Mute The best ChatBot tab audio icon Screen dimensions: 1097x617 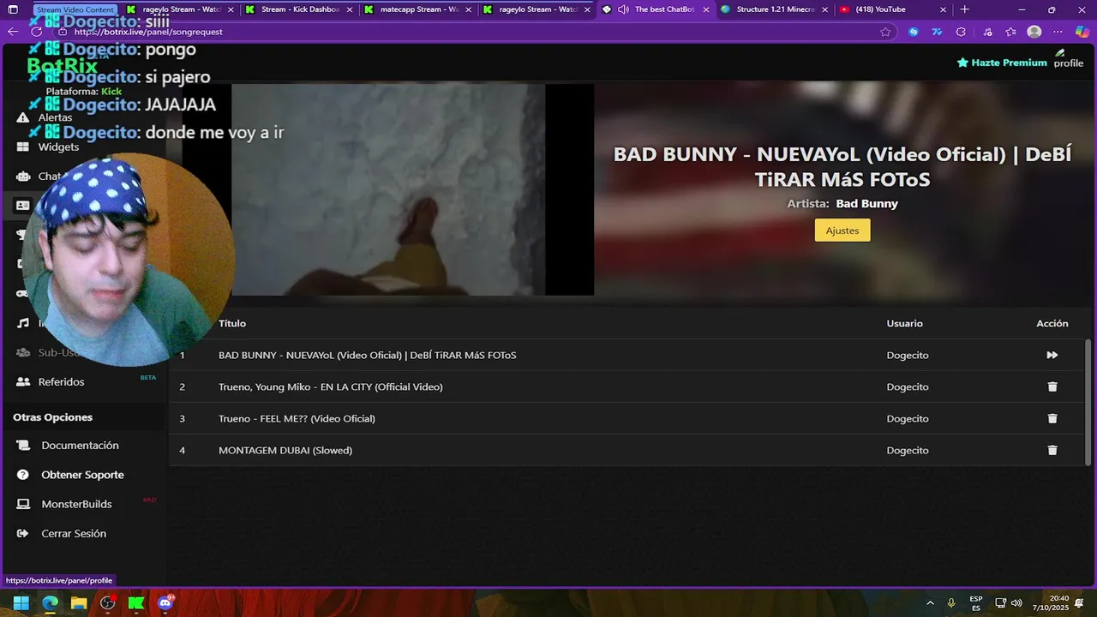623,9
